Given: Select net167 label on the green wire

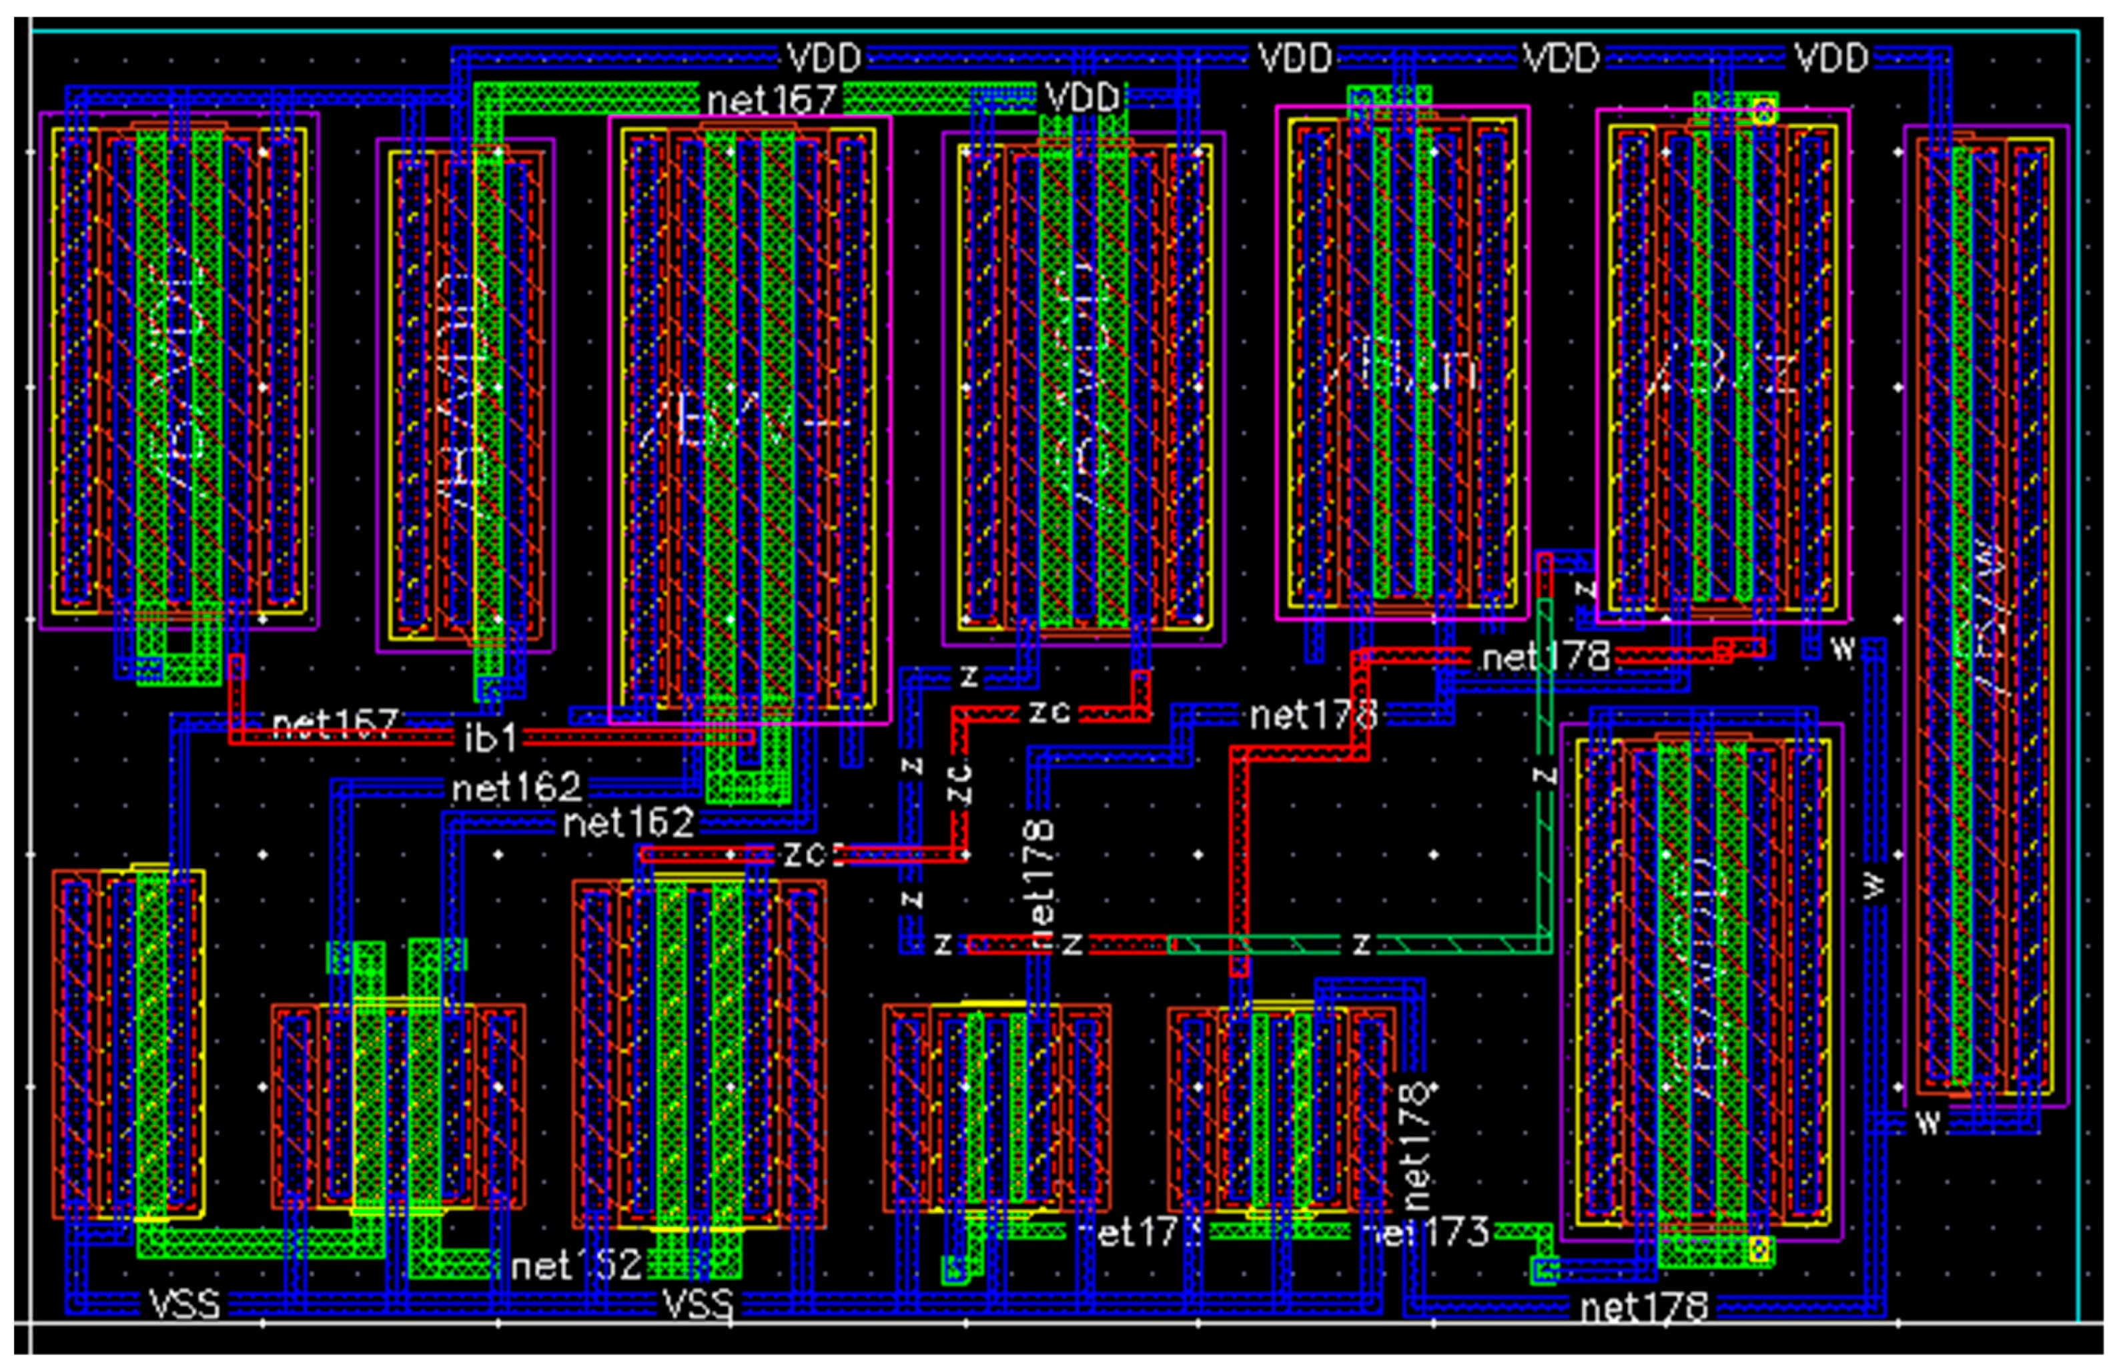Looking at the screenshot, I should [771, 99].
